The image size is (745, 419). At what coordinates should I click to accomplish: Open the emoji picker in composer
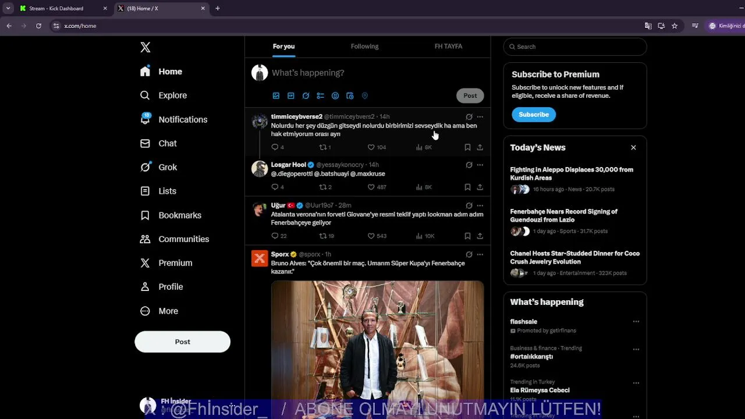tap(335, 95)
